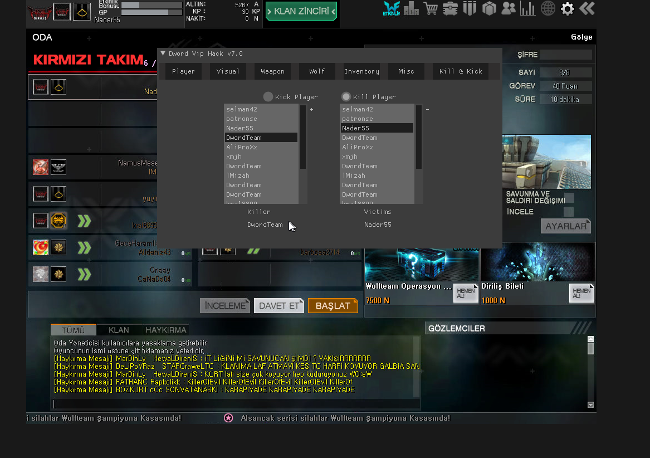Open the shopping cart store

(431, 9)
